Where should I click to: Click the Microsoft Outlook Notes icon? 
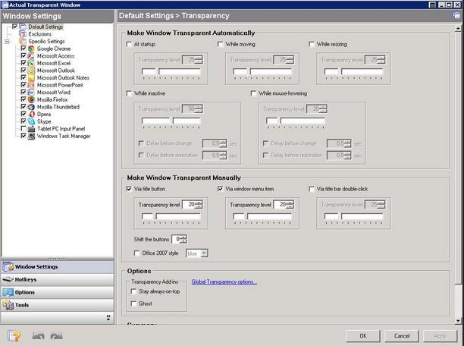[x=31, y=77]
